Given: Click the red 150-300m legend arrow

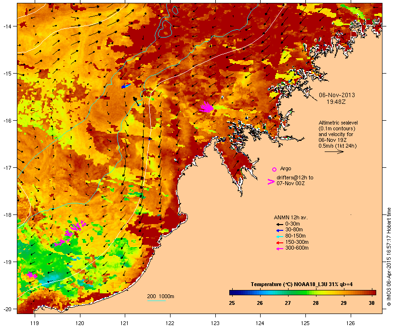Looking at the screenshot, I should tap(279, 242).
